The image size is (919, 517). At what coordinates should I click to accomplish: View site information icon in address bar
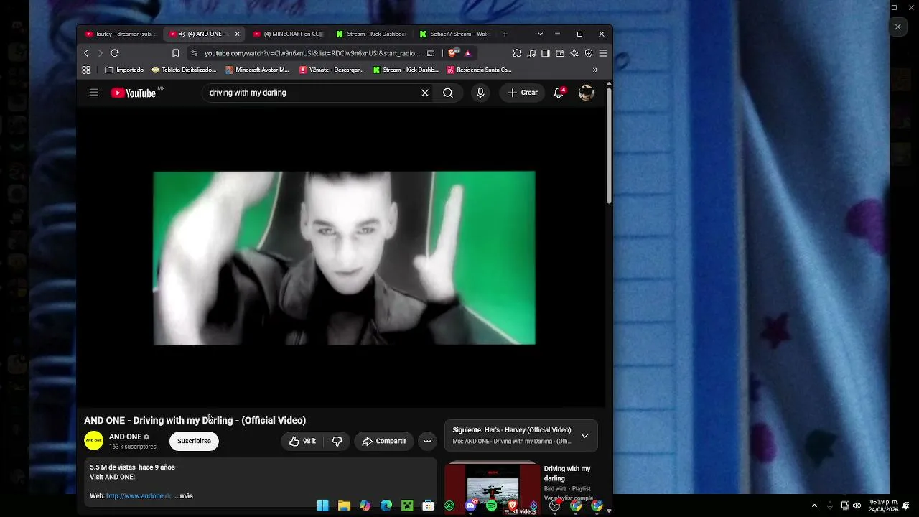[x=194, y=53]
